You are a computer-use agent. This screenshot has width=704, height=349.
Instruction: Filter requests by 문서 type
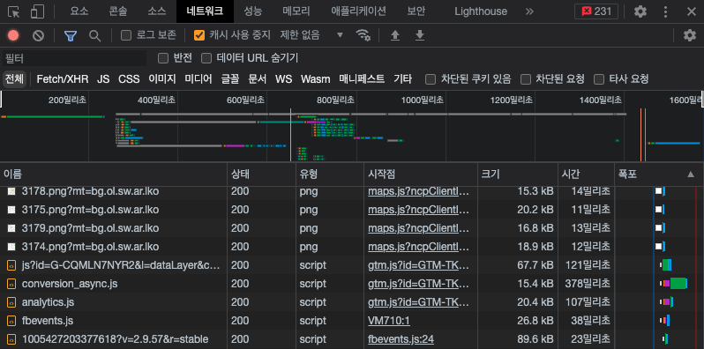click(x=258, y=79)
